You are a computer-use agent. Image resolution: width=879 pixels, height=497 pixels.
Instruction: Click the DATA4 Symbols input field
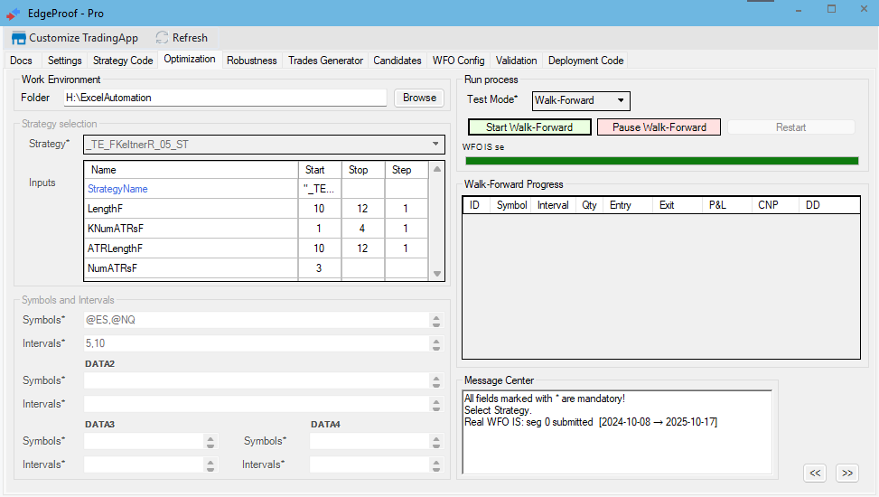[369, 441]
